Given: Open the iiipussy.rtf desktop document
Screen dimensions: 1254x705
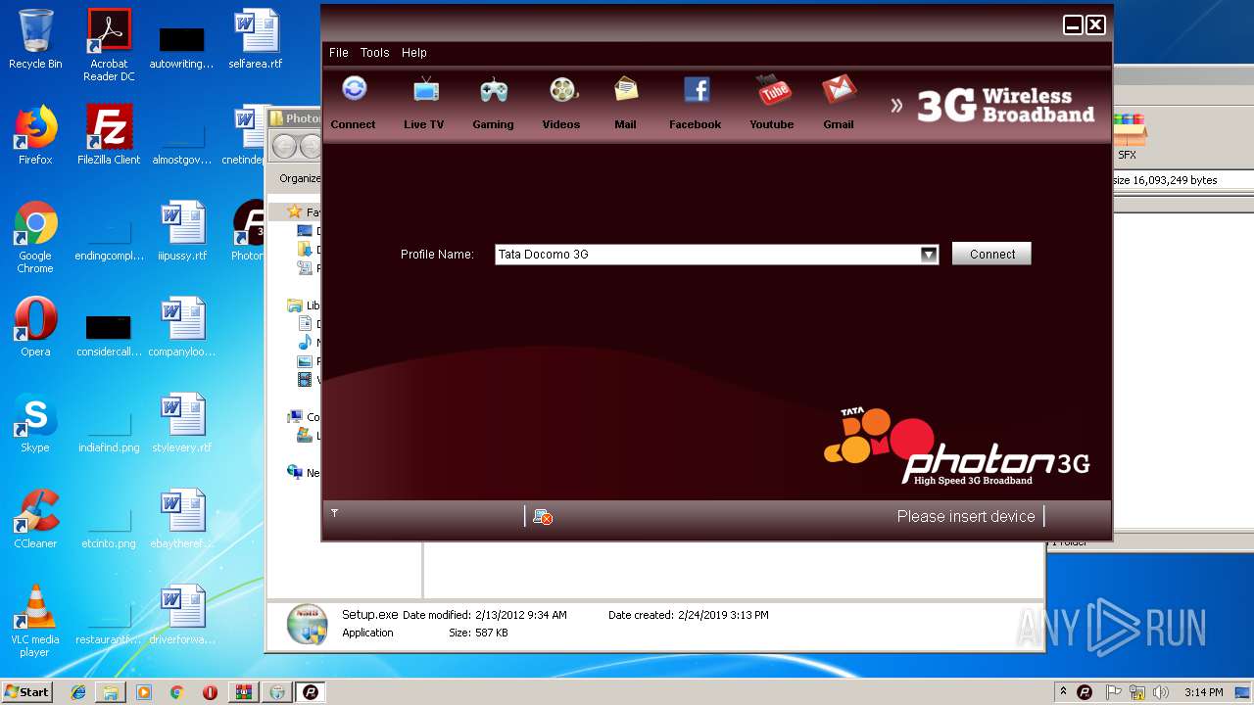Looking at the screenshot, I should [182, 231].
